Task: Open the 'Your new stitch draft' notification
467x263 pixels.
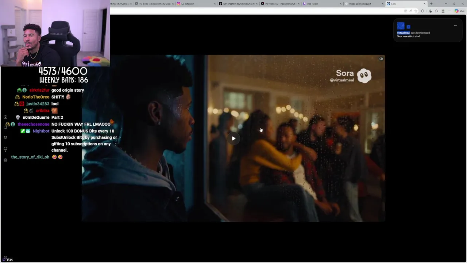Action: 409,37
